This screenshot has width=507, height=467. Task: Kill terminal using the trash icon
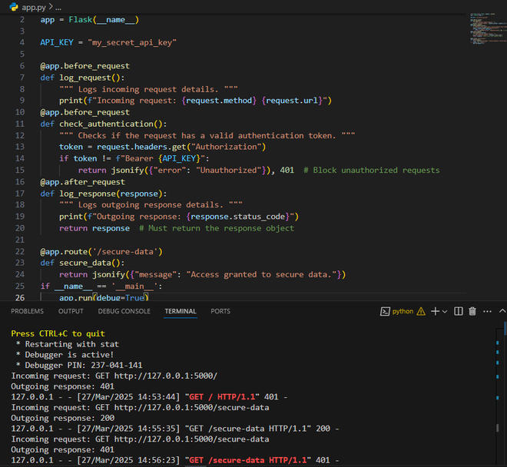pyautogui.click(x=472, y=311)
